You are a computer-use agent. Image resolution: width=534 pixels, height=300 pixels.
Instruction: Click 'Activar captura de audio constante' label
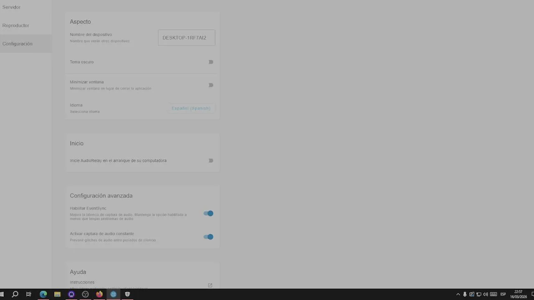click(x=102, y=234)
